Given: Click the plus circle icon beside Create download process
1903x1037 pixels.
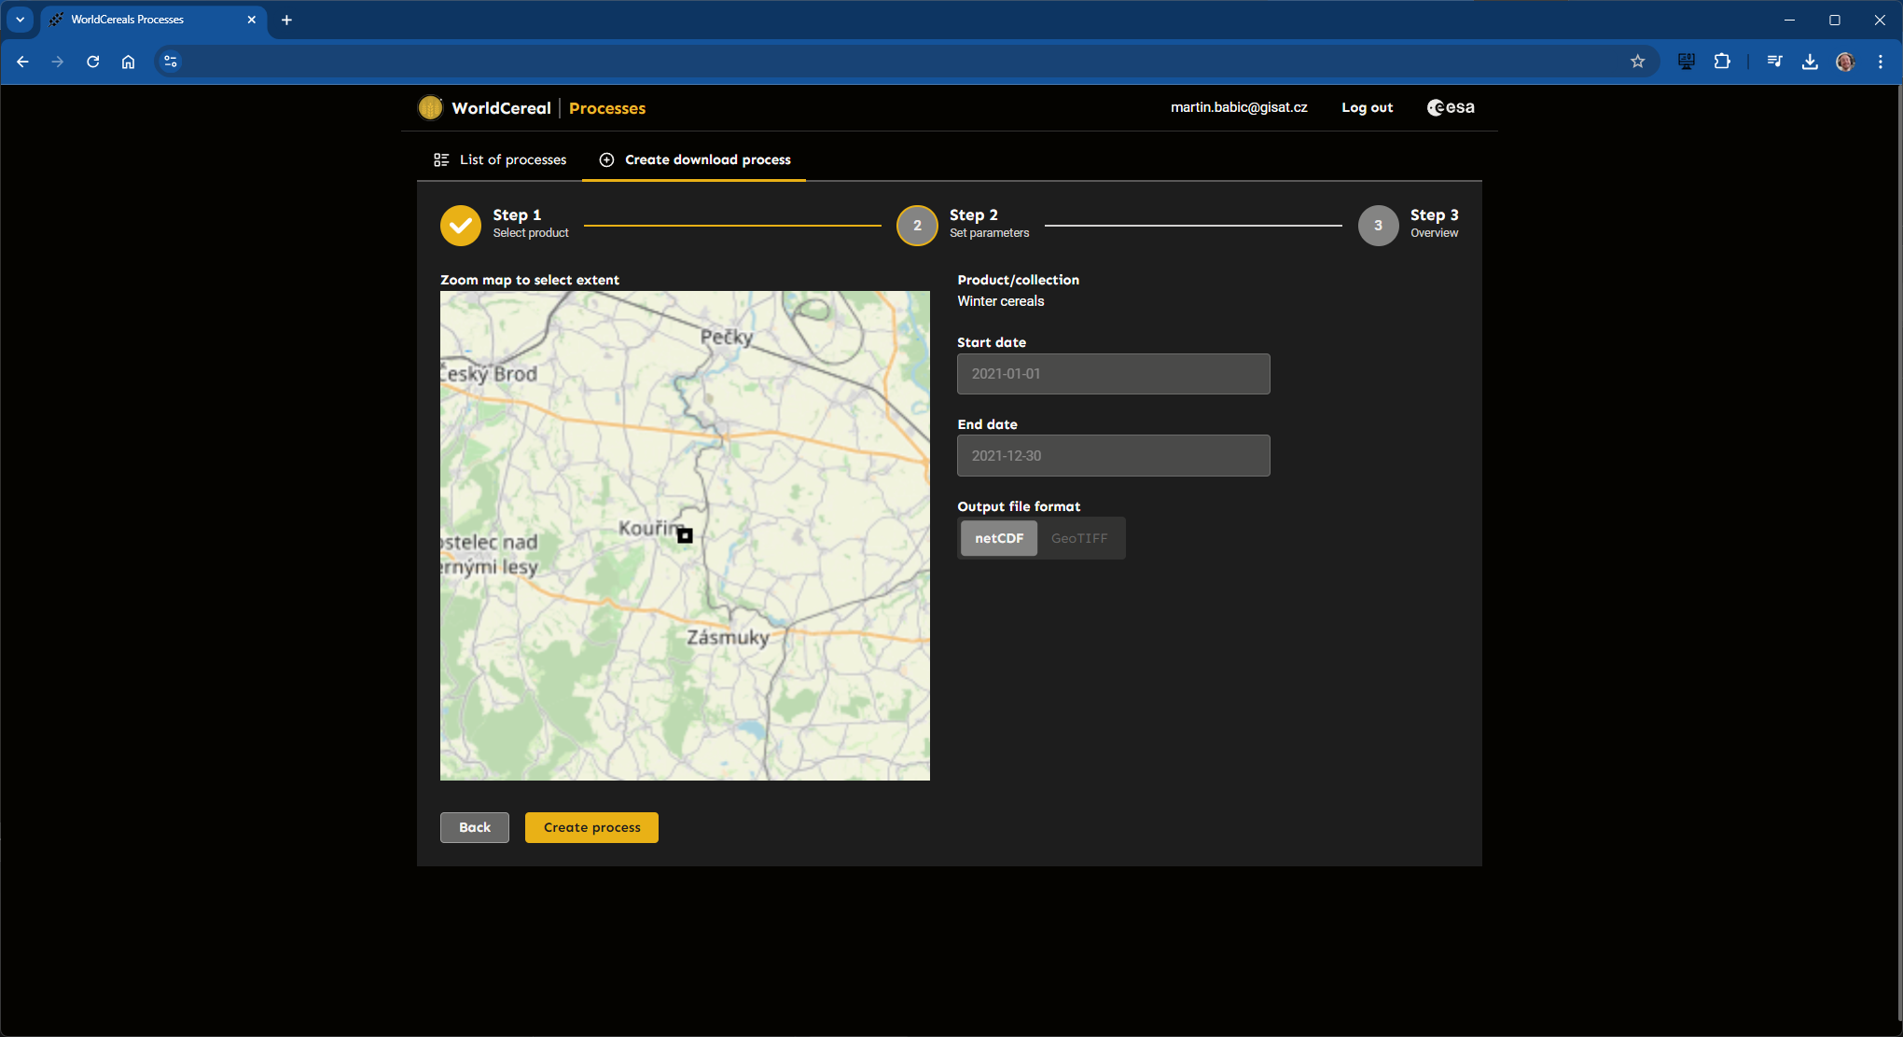Looking at the screenshot, I should pos(606,160).
